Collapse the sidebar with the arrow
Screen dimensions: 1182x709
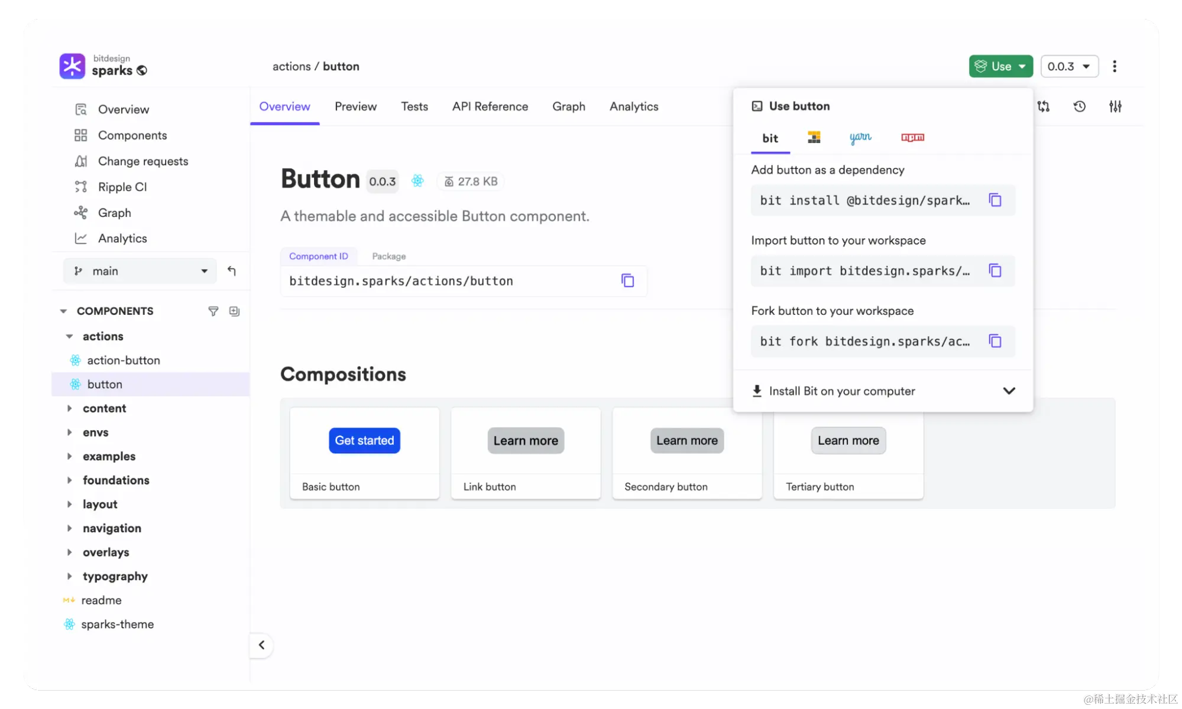click(261, 645)
